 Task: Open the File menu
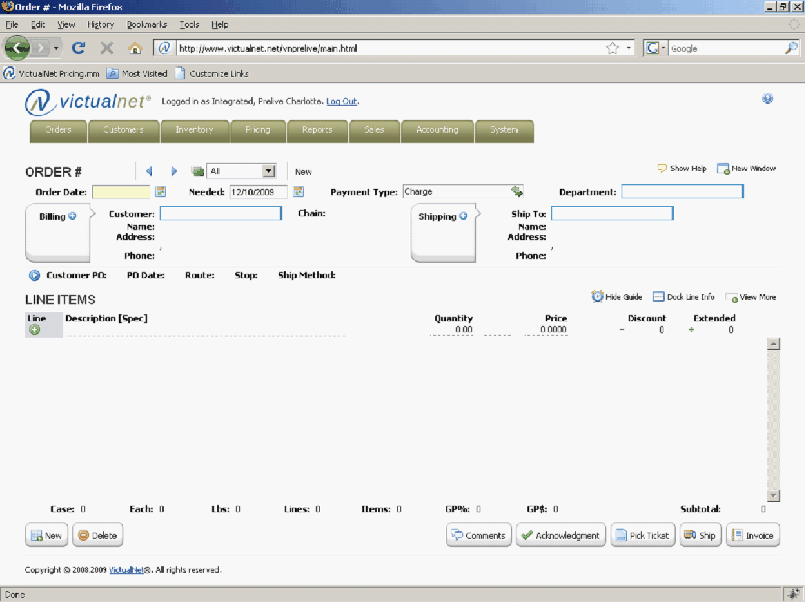(12, 24)
